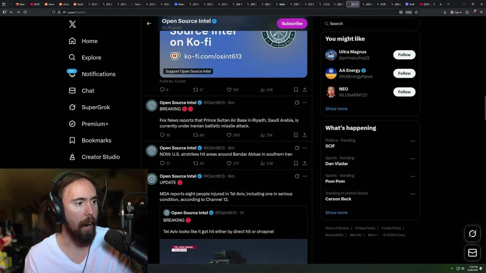Reply to the Bandar Abbas airstrikes post

coord(165,163)
